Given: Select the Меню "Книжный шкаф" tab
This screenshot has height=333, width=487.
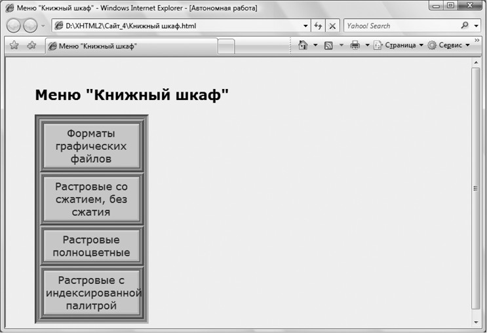Looking at the screenshot, I should click(x=130, y=46).
